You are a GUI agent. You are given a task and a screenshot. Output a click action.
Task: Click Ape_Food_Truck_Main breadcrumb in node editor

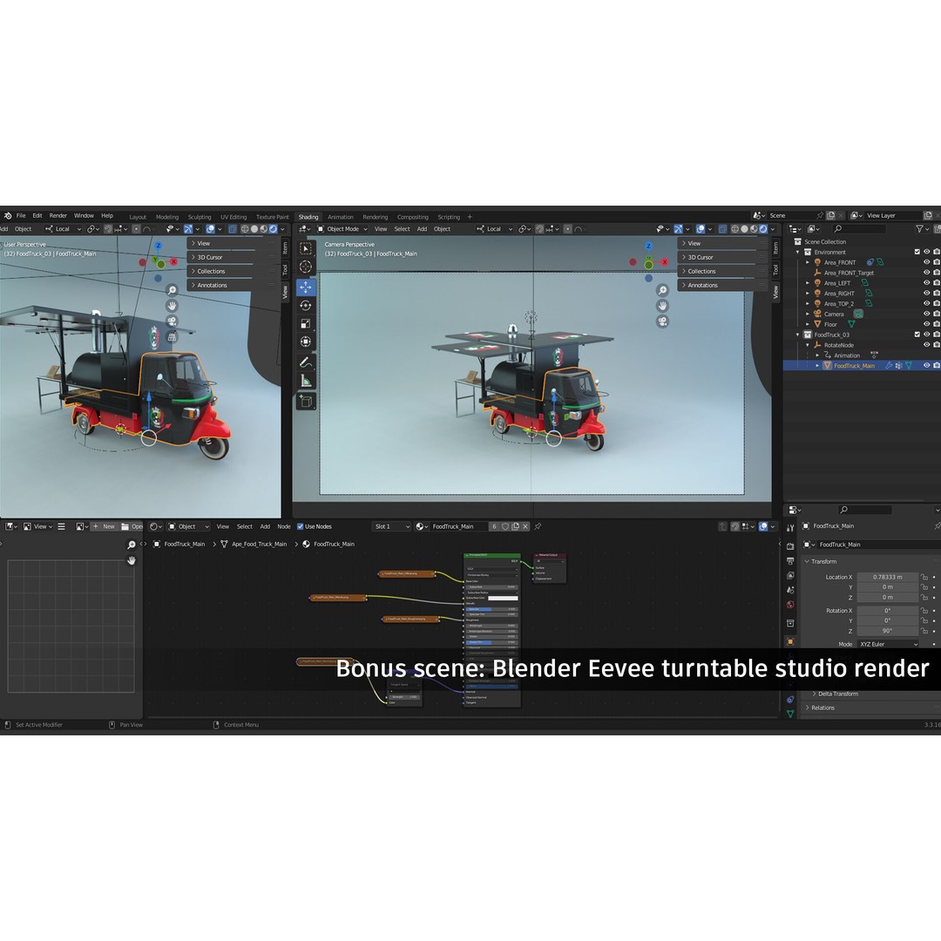point(254,544)
